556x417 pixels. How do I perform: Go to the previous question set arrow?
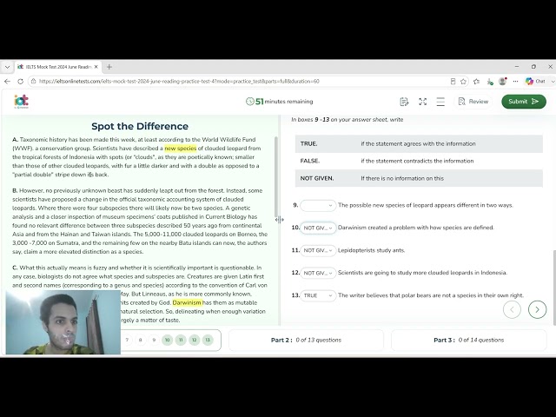(x=512, y=309)
